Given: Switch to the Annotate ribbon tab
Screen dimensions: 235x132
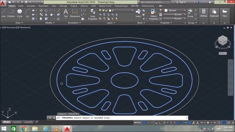Looking at the screenshot, I should point(31,6).
